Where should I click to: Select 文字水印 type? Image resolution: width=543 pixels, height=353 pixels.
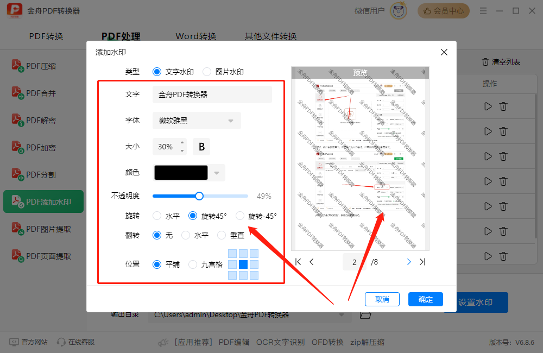[173, 72]
